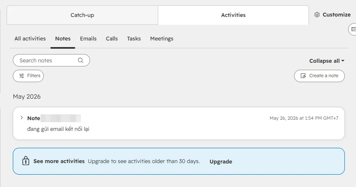The width and height of the screenshot is (356, 187).
Task: Click the Upgrade link
Action: (x=221, y=161)
